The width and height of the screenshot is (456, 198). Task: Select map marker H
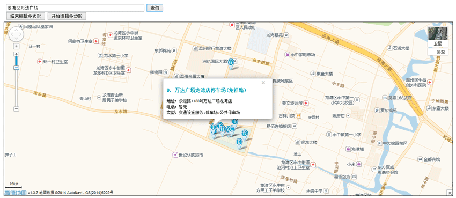coord(223,130)
